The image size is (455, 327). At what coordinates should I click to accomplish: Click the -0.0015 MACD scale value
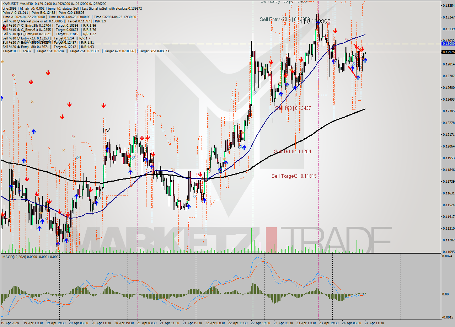click(448, 317)
